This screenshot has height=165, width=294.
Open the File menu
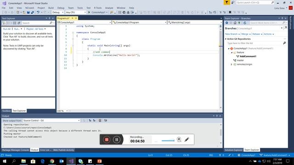[x=4, y=8]
